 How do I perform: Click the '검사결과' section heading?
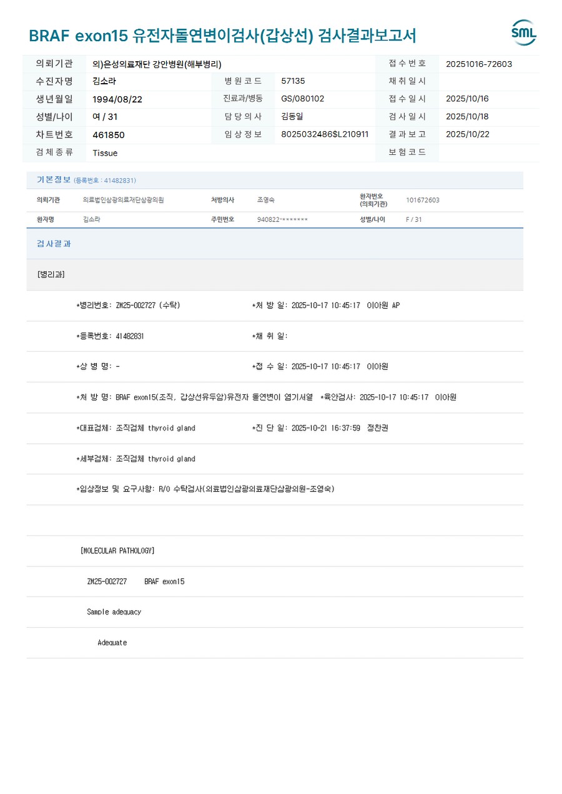click(x=54, y=244)
